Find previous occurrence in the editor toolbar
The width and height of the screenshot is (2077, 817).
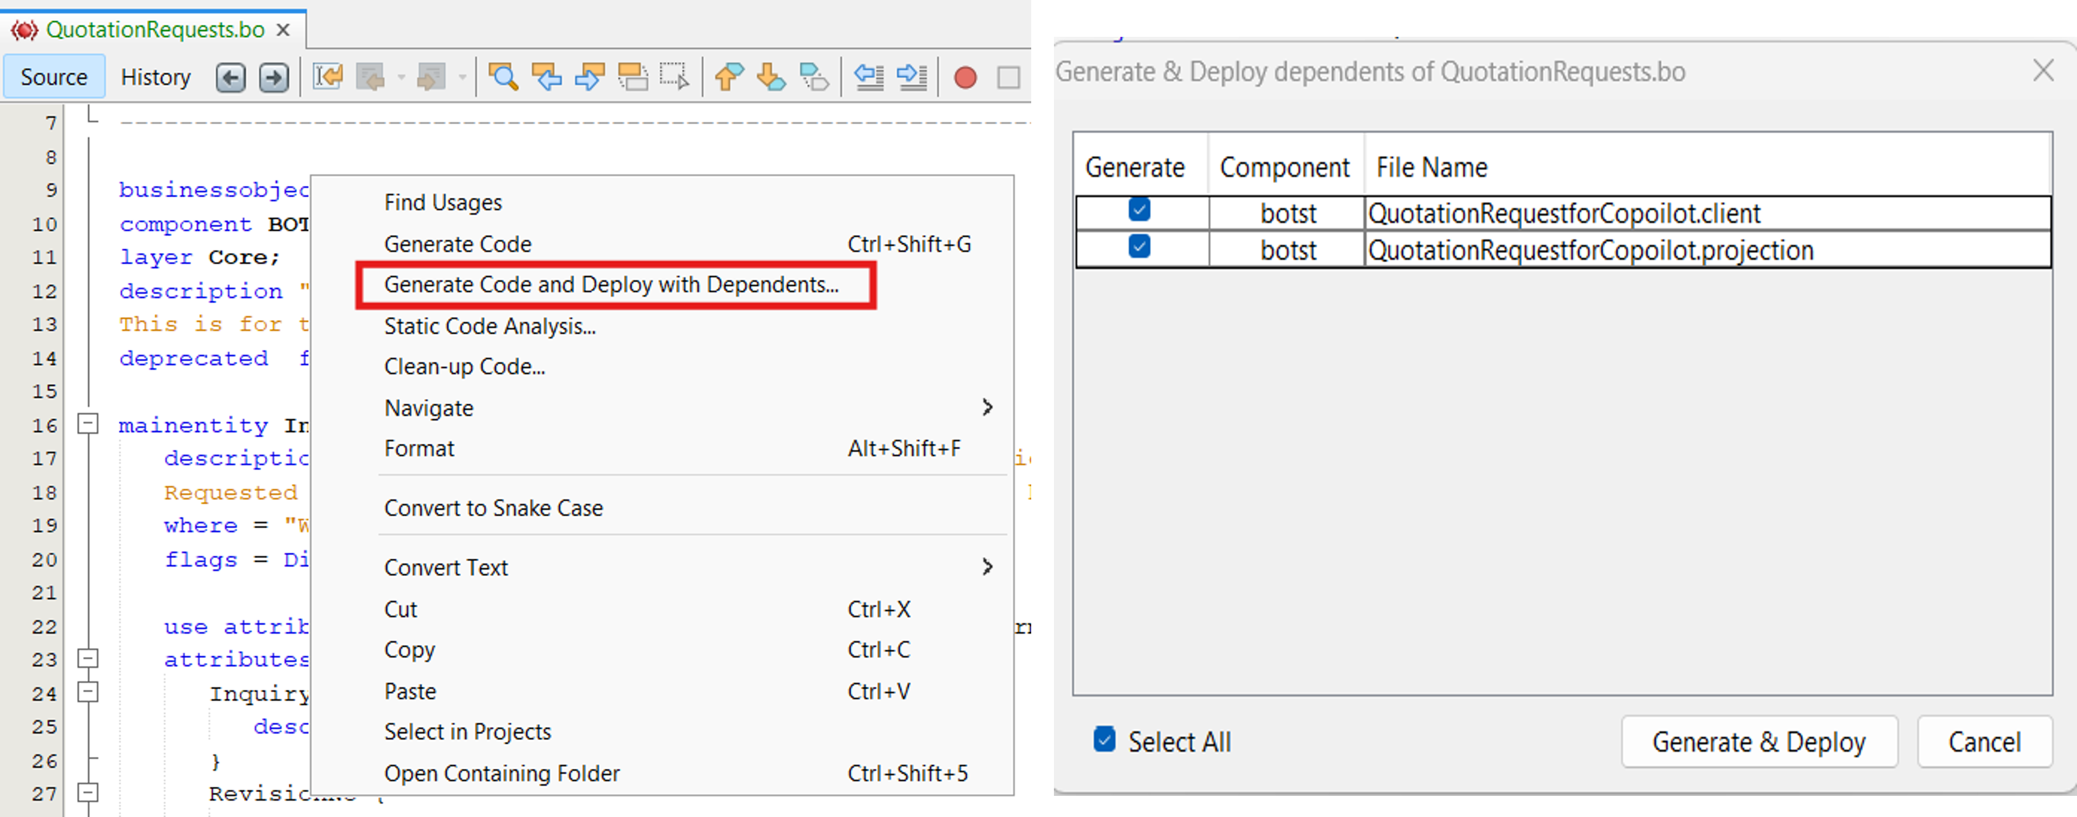[x=547, y=77]
